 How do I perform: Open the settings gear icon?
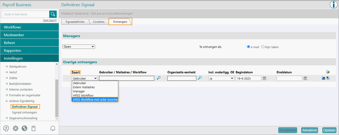[16, 129]
